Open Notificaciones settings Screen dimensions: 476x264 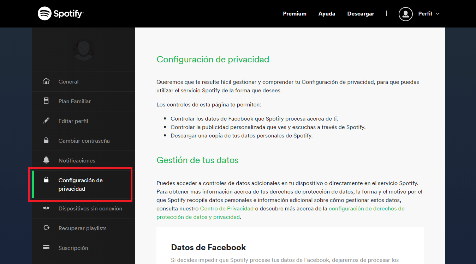[77, 160]
